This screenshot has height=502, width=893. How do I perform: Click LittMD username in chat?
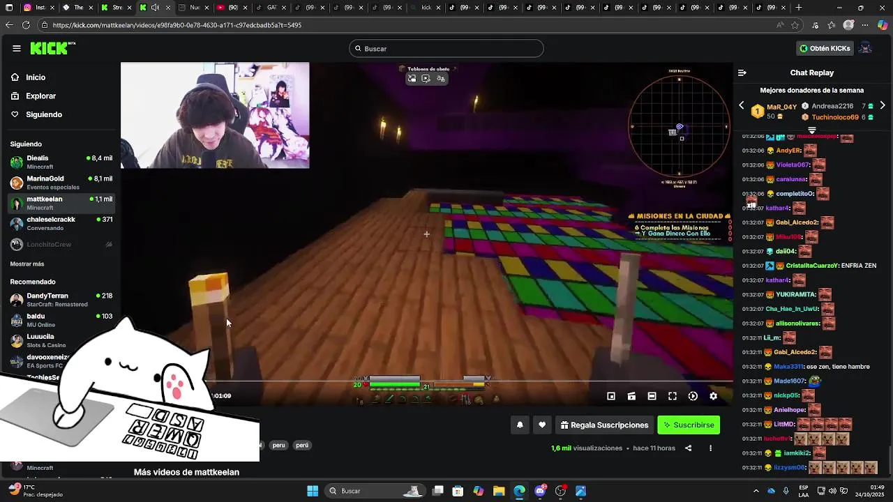point(784,425)
